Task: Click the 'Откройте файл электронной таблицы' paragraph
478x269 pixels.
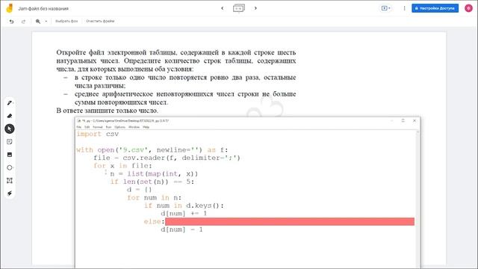Action: coord(176,61)
